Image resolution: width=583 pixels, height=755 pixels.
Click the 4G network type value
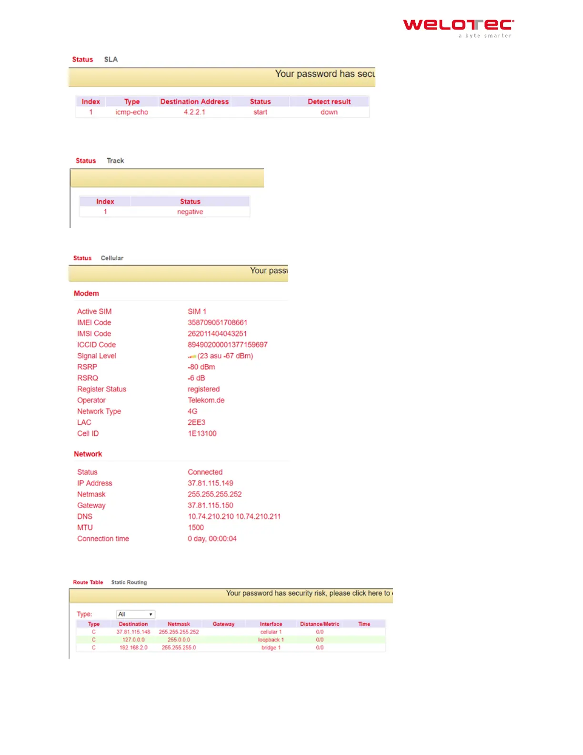point(192,411)
